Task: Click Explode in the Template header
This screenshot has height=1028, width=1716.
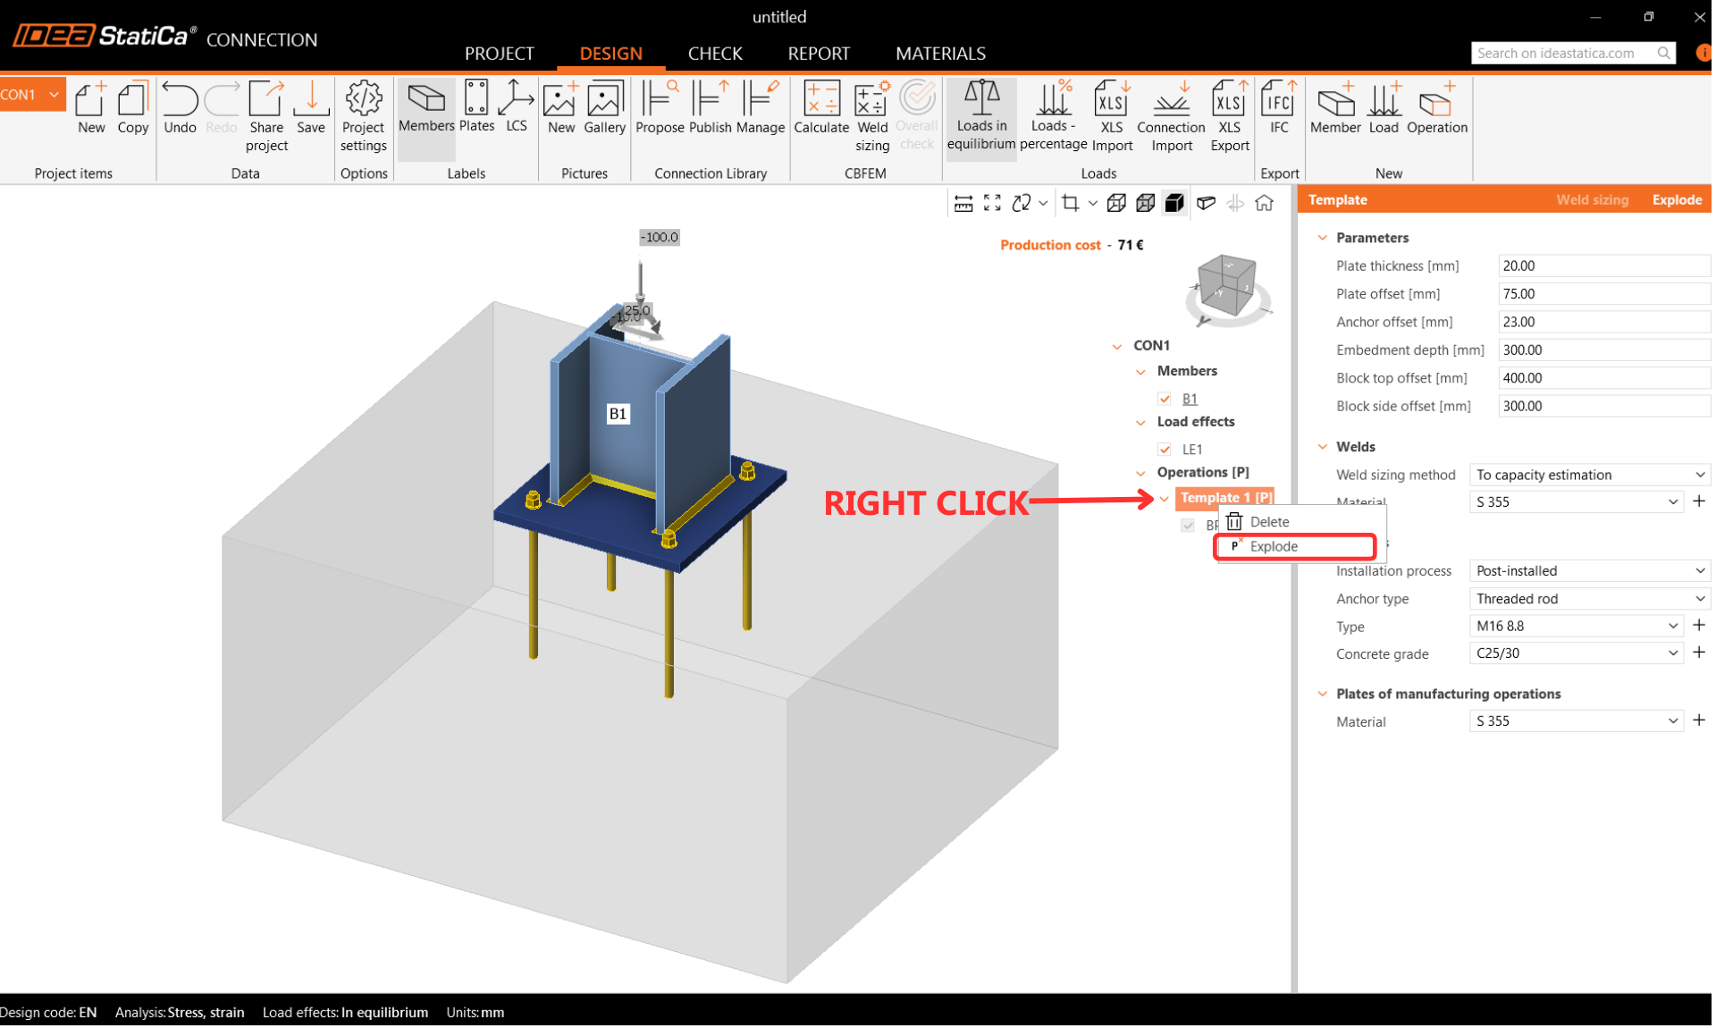Action: tap(1676, 199)
